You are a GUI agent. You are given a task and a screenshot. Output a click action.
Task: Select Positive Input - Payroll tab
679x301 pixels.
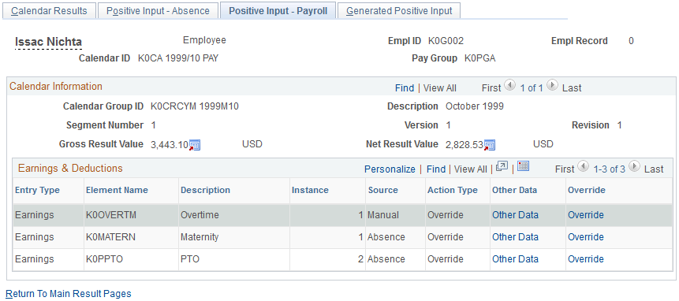click(x=278, y=11)
